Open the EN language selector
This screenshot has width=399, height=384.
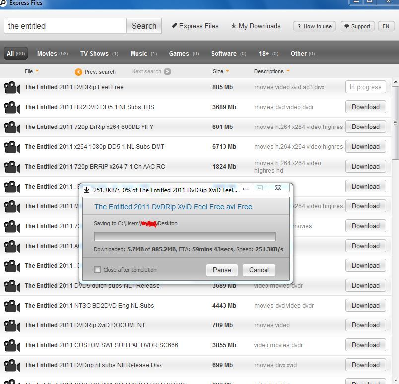(386, 27)
